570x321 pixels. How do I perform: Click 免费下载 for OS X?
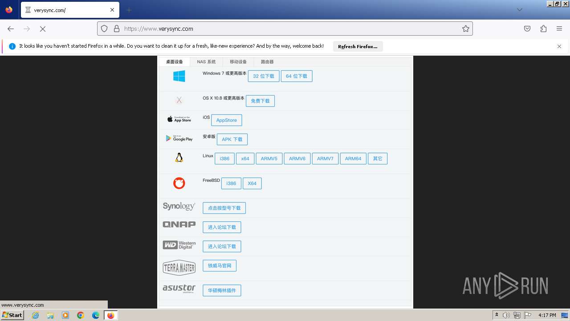point(260,101)
